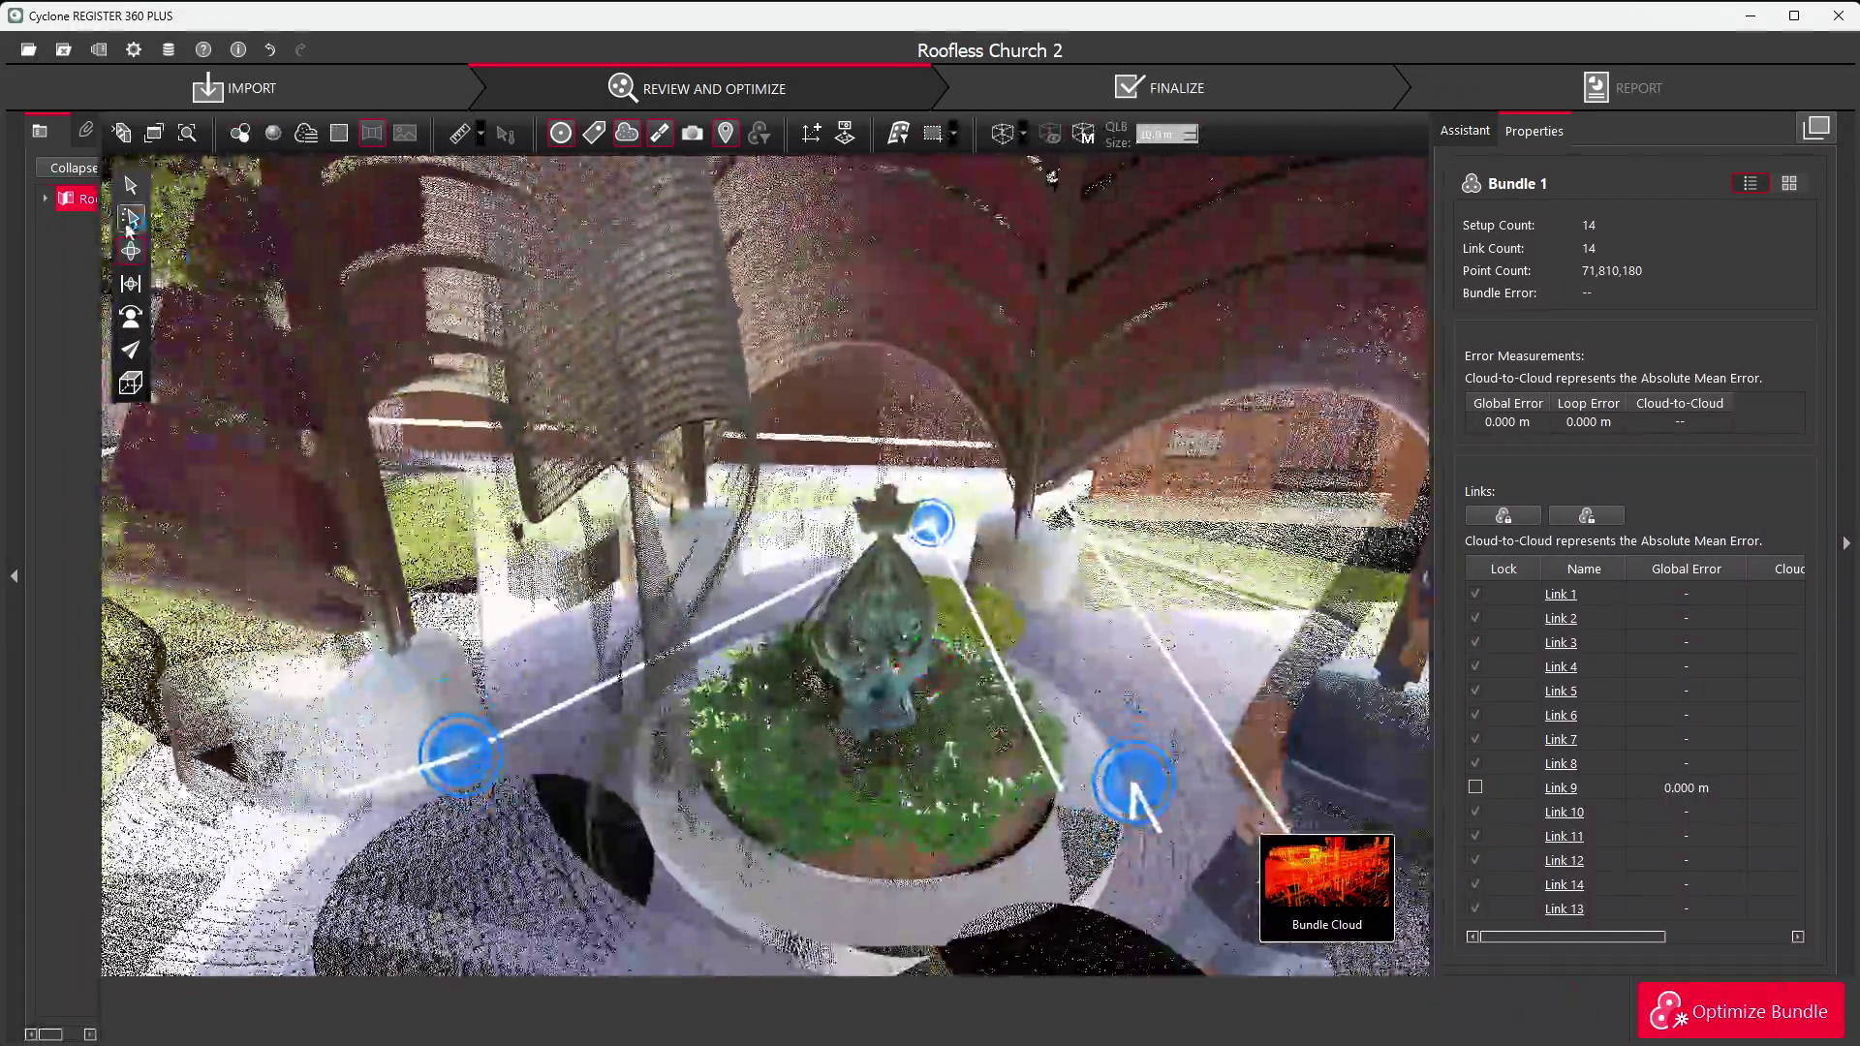
Task: Click the camera snapshot icon in toolbar
Action: [692, 134]
